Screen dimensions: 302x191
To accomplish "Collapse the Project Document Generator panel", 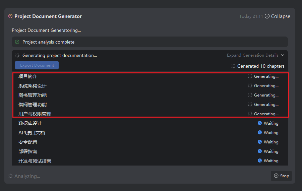I will pyautogui.click(x=277, y=16).
